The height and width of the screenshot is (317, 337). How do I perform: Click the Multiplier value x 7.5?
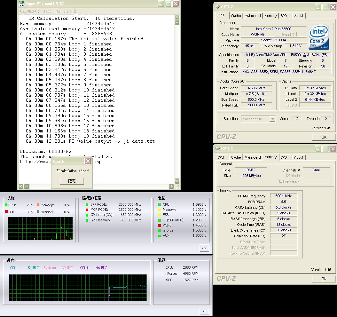click(256, 94)
